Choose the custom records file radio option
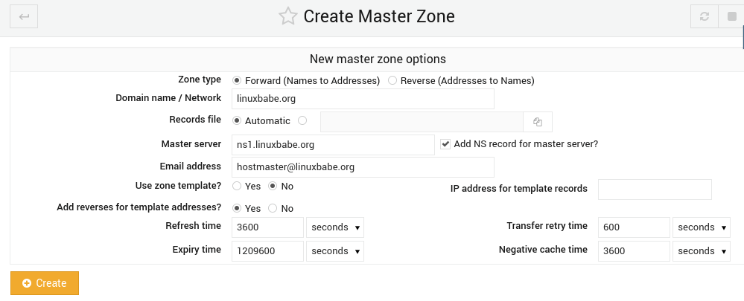 (302, 120)
